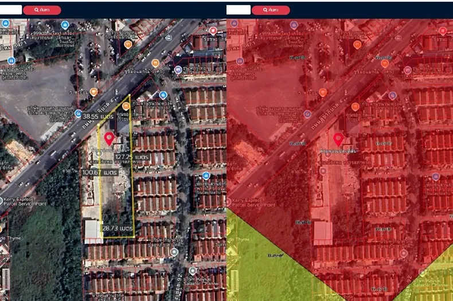Click the 127.25 meter measurement label
The image size is (453, 301).
(x=132, y=156)
